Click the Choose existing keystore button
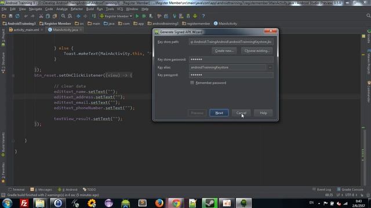This screenshot has height=208, width=371. pyautogui.click(x=257, y=51)
